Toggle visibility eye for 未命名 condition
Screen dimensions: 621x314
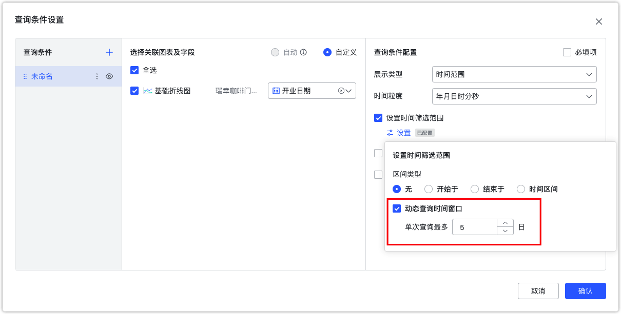point(109,76)
